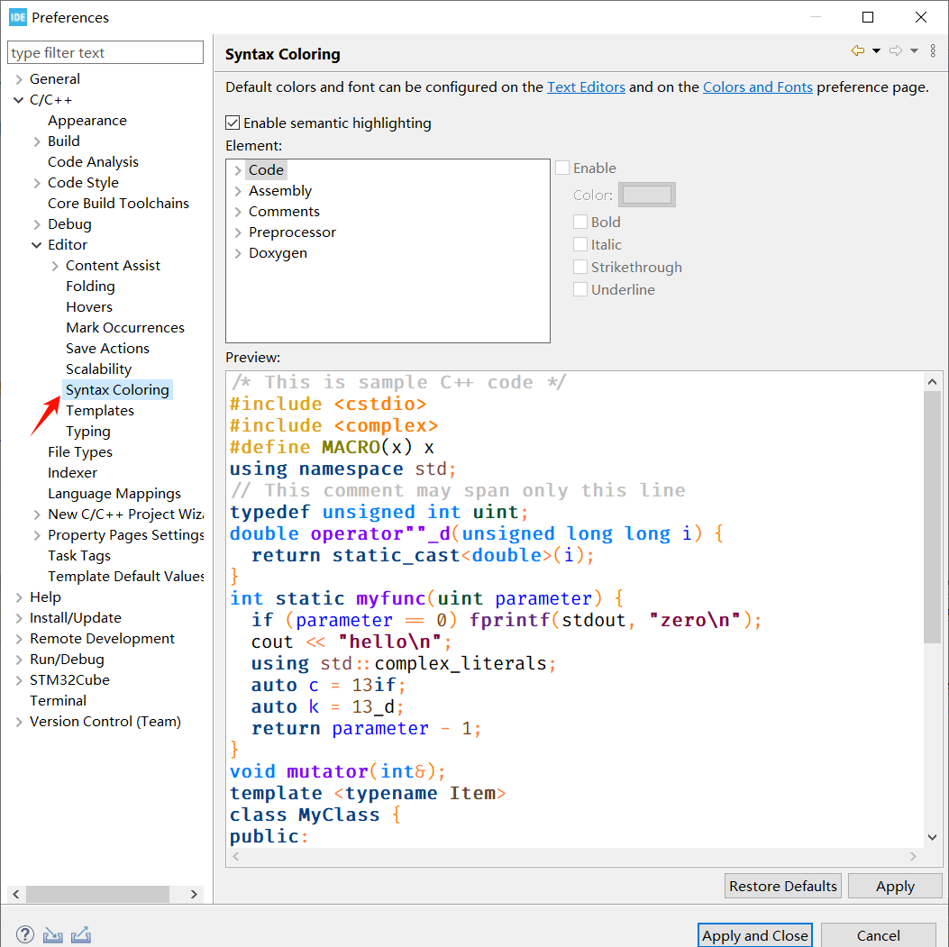
Task: Select Templates in the Editor tree
Action: pyautogui.click(x=100, y=410)
